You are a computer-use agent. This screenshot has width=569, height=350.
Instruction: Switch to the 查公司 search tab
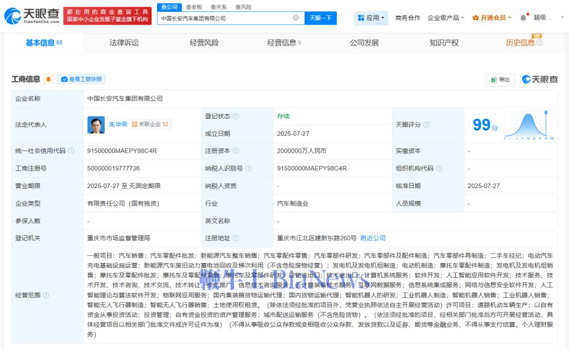(x=170, y=7)
